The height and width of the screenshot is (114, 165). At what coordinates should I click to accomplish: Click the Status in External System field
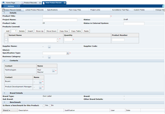click(x=134, y=24)
